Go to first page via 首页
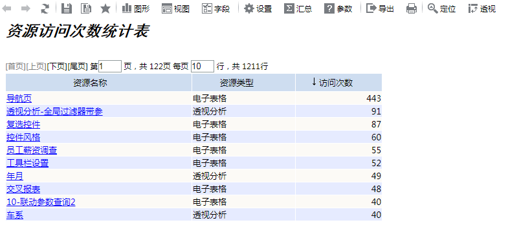Image resolution: width=519 pixels, height=249 pixels. pos(16,67)
